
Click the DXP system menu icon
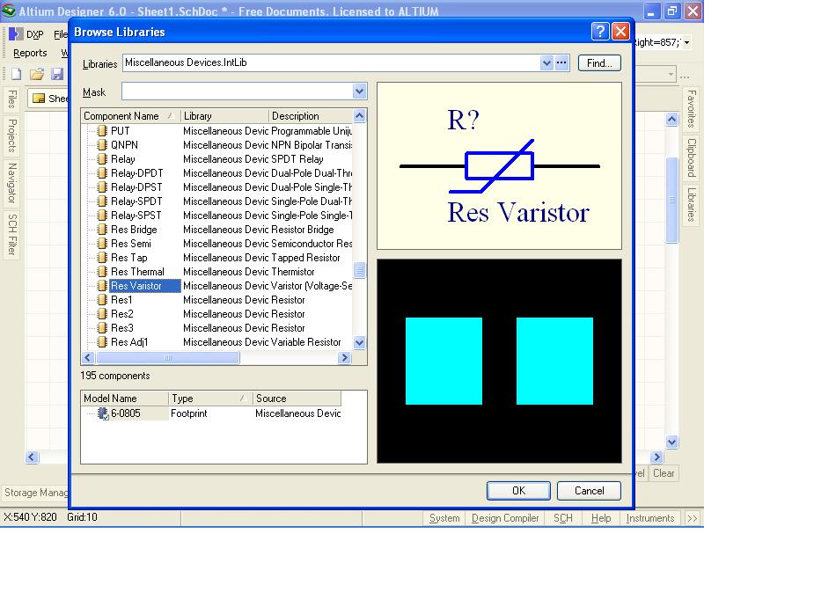tap(16, 34)
